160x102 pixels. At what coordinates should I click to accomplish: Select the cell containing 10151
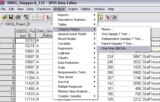[25, 41]
